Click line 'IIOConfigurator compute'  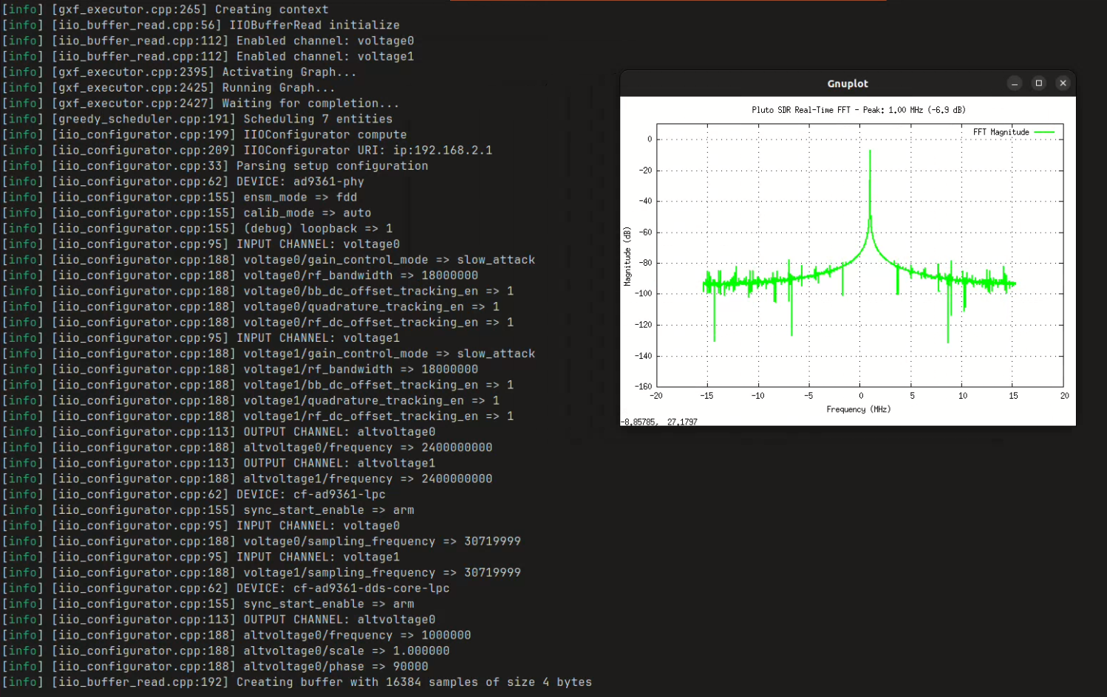(204, 134)
